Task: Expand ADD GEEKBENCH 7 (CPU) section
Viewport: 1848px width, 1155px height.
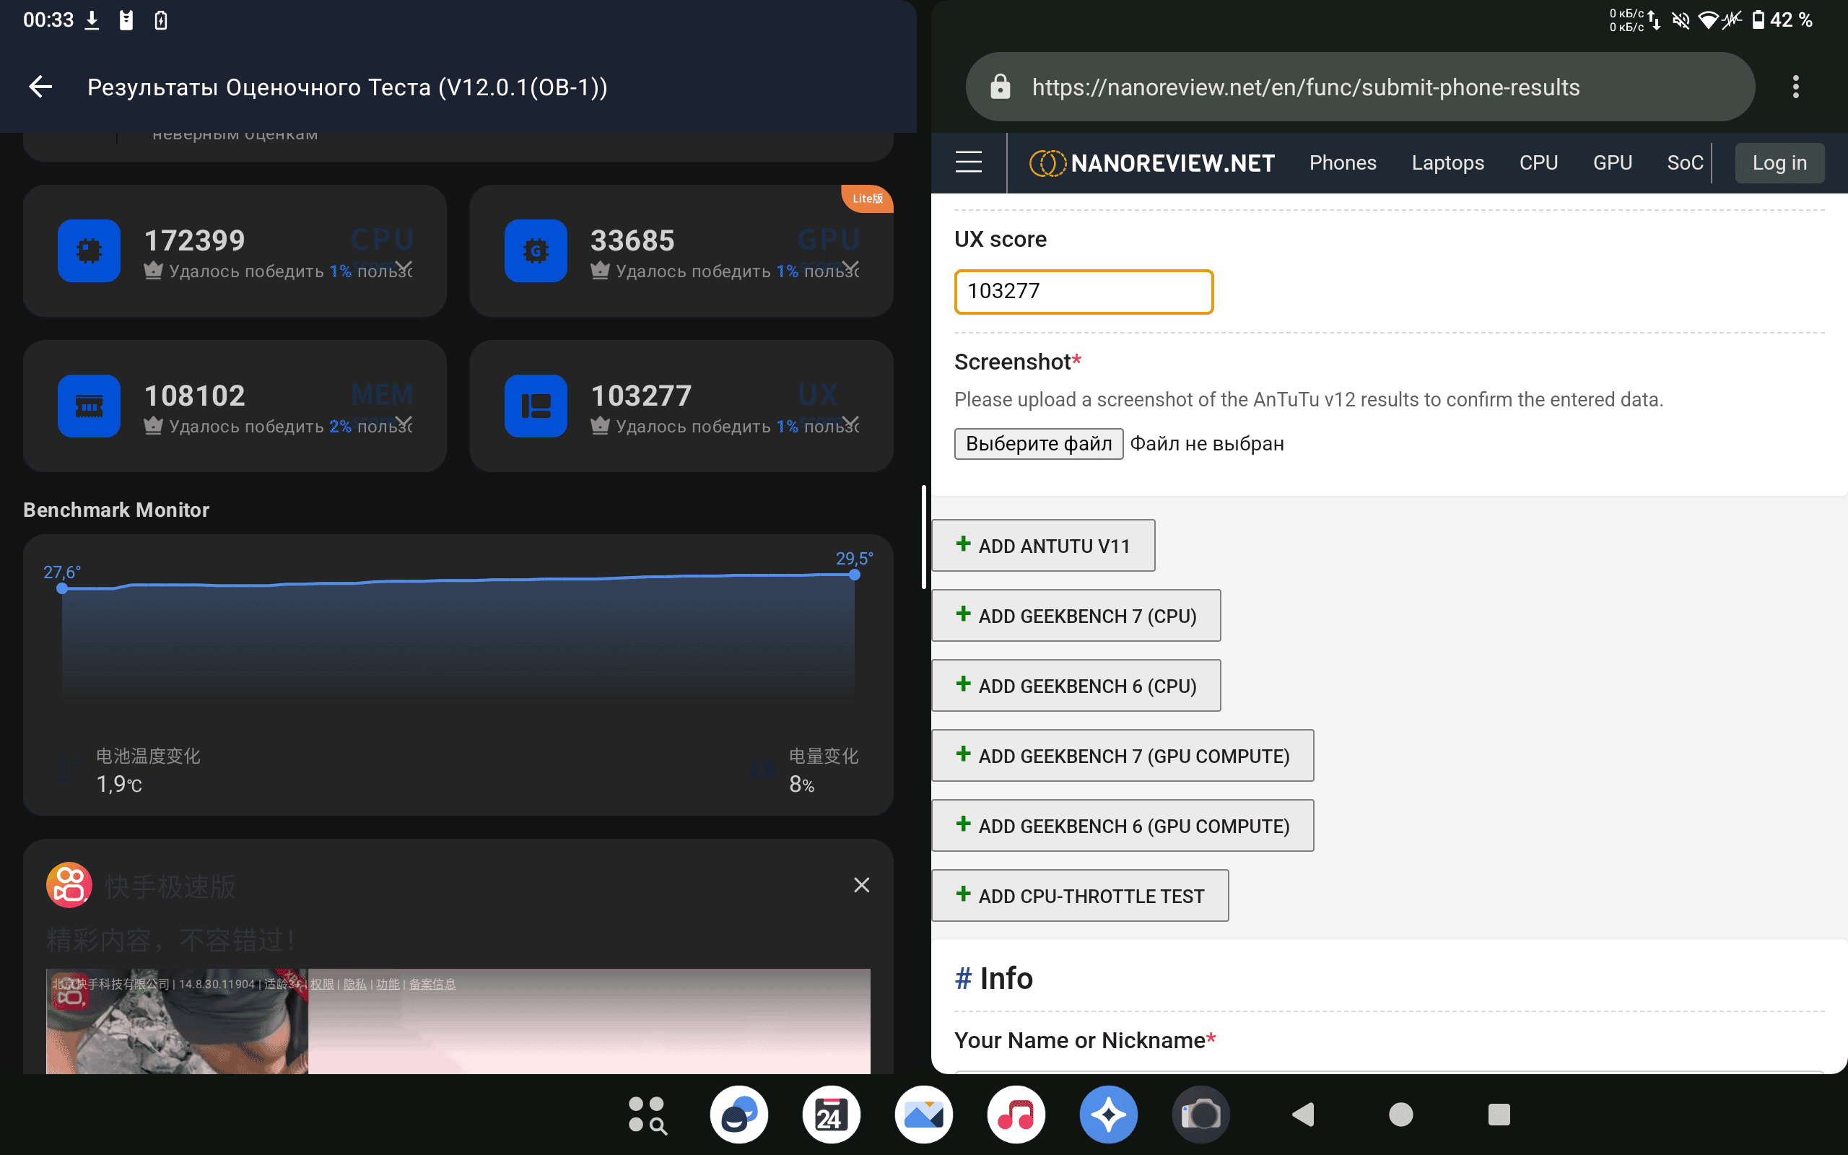Action: click(1076, 616)
